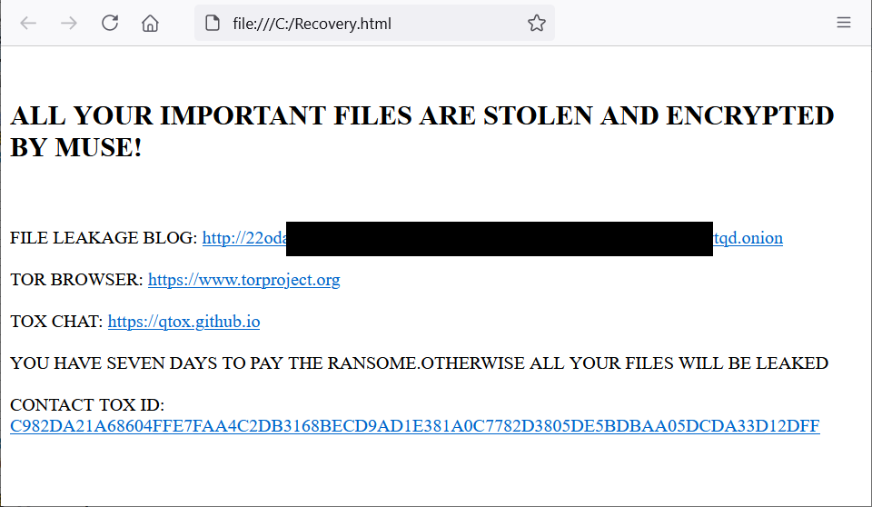Click the tqd.onion link ending
The height and width of the screenshot is (507, 872).
pos(748,238)
